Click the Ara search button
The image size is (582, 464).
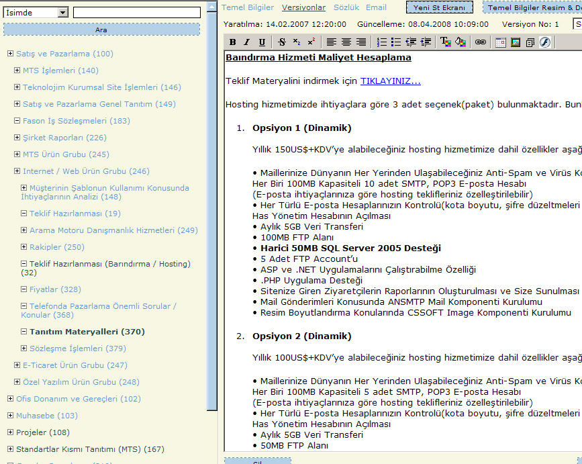point(101,30)
